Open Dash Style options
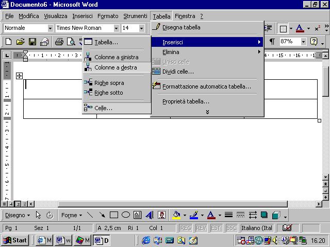The image size is (330, 247). tap(240, 215)
